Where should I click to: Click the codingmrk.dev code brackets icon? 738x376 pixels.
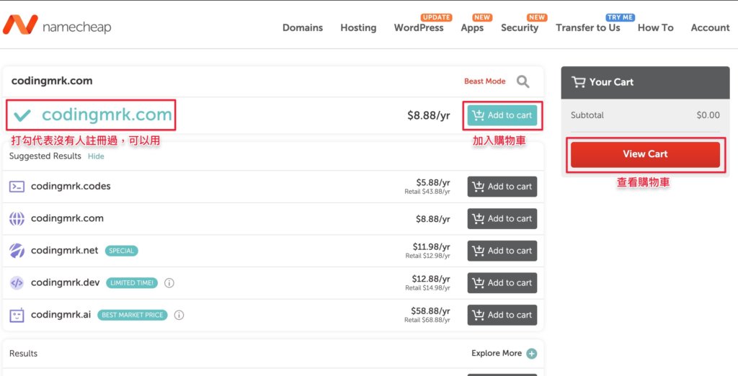click(x=17, y=283)
